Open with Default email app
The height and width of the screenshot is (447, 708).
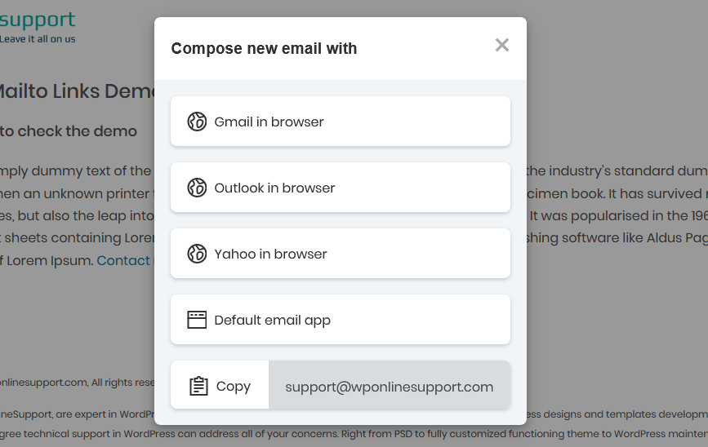pos(341,320)
